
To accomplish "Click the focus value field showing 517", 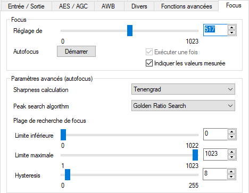I will (215, 30).
